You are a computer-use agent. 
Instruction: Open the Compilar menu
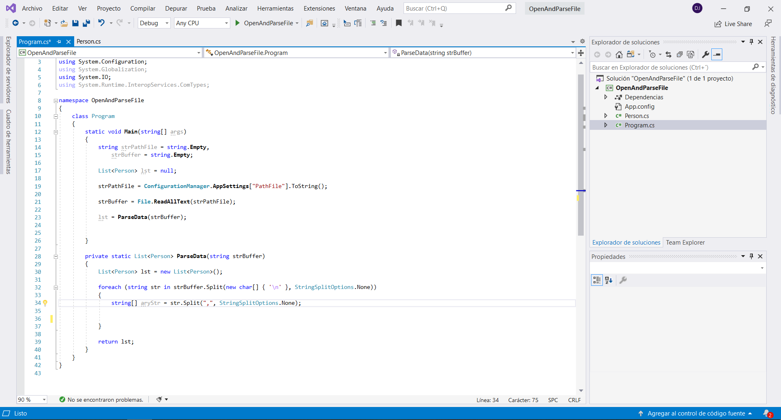click(x=143, y=9)
